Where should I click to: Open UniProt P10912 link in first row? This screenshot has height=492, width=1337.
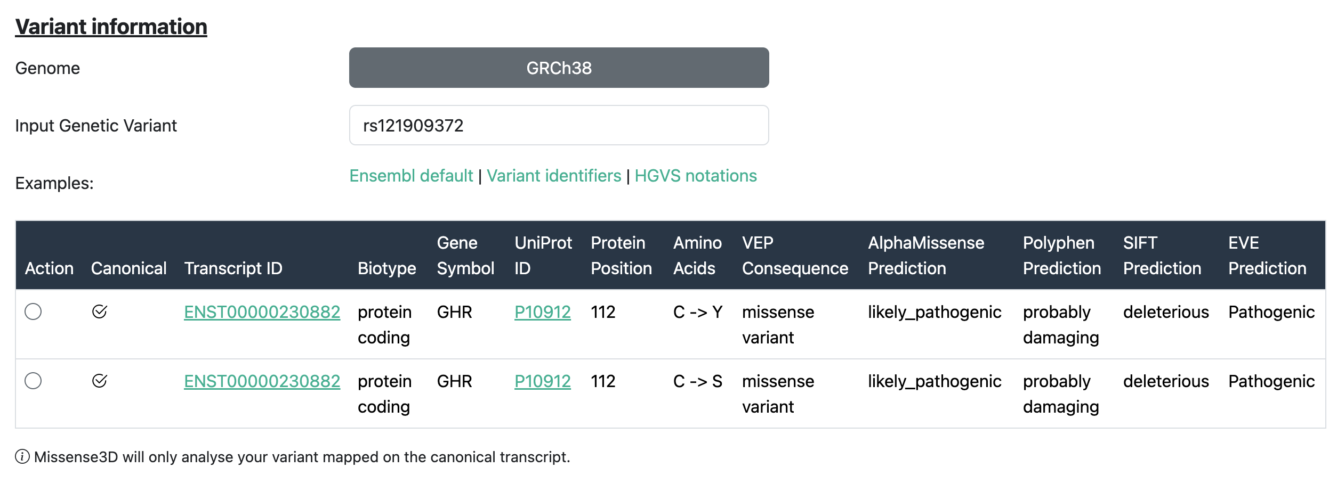[x=542, y=312]
